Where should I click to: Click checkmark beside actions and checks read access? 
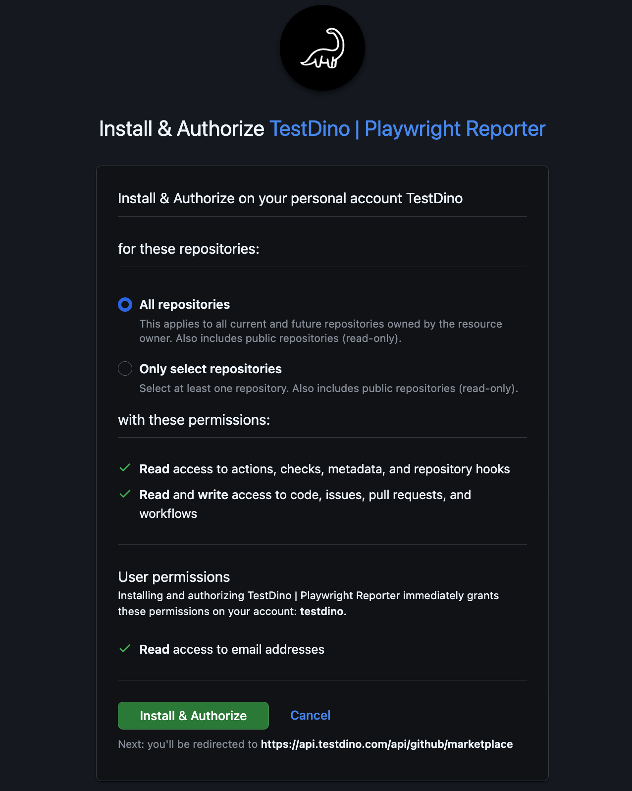tap(125, 468)
